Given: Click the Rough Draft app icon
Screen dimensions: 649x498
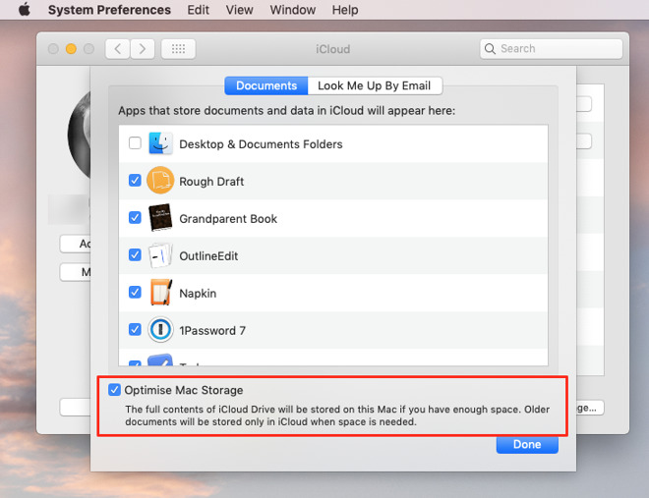Looking at the screenshot, I should coord(160,180).
